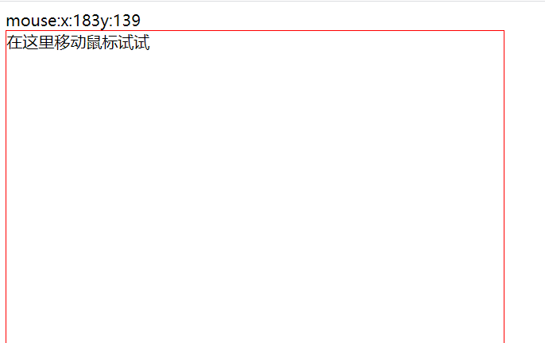This screenshot has height=343, width=545.
Task: Click the left red border of the box
Action: (x=6, y=187)
